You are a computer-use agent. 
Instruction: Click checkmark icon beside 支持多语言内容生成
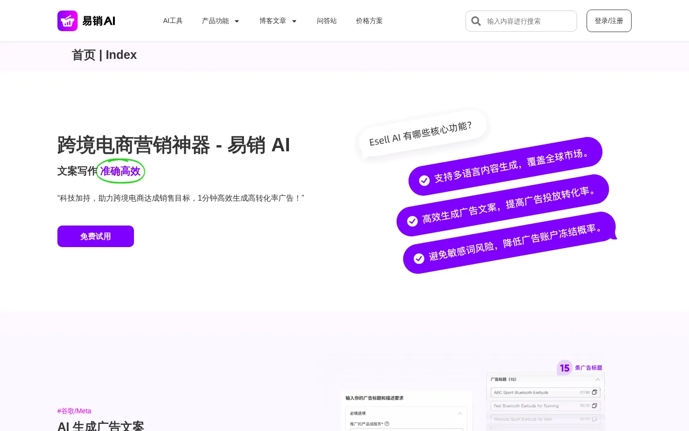click(424, 180)
